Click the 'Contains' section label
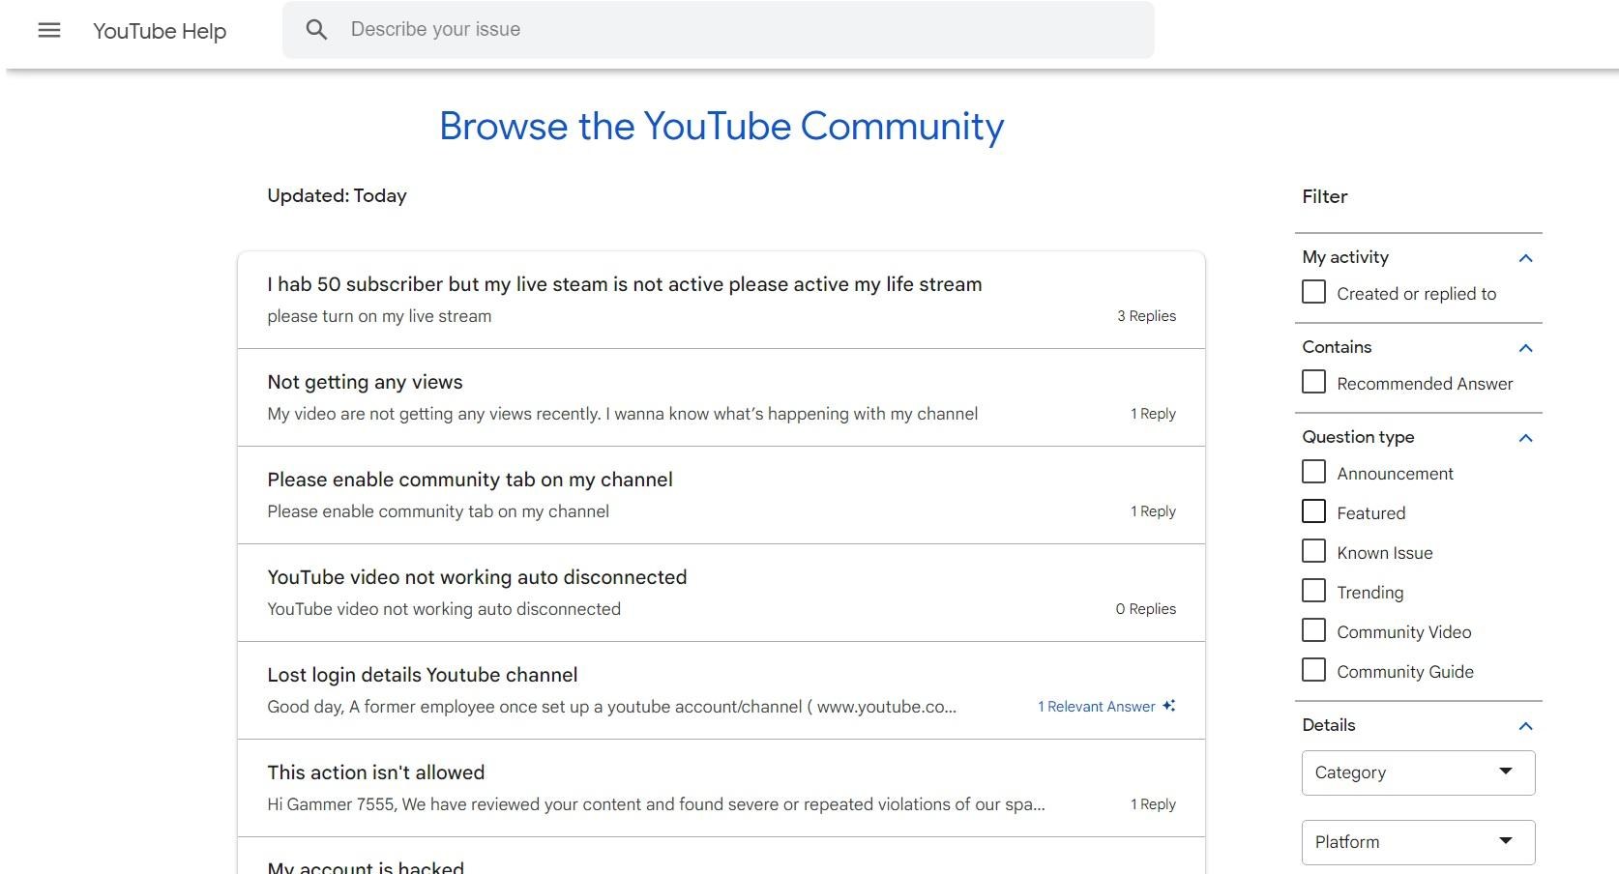The height and width of the screenshot is (874, 1619). click(1337, 347)
